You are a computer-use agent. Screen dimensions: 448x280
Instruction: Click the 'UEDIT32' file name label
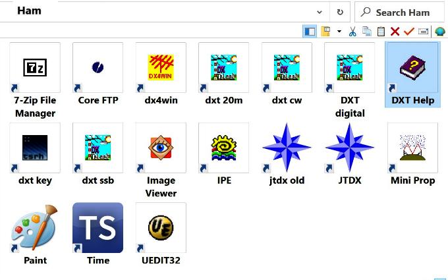coord(161,261)
